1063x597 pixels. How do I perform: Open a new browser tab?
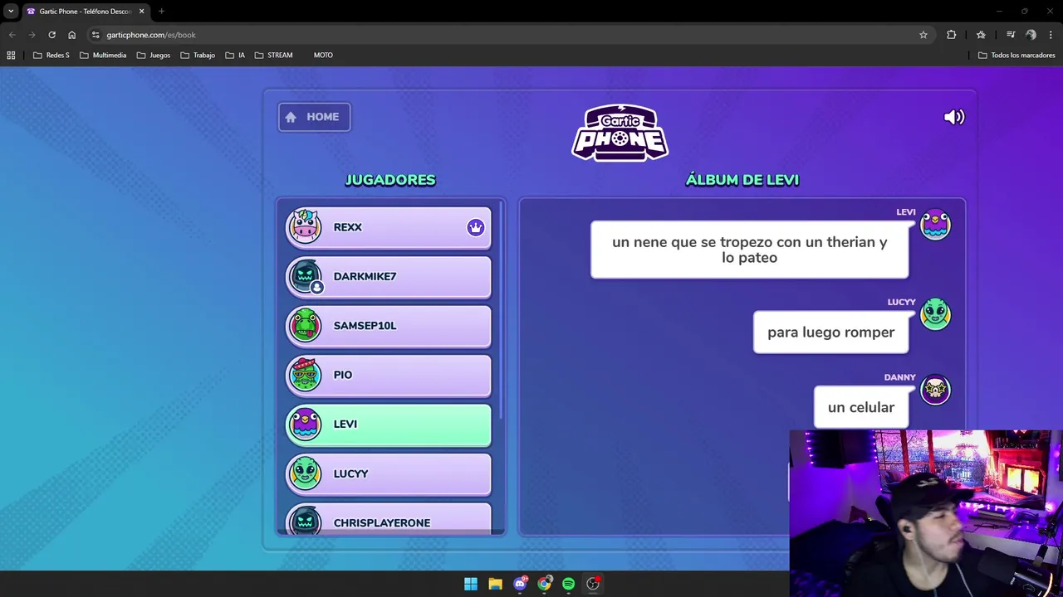point(161,12)
